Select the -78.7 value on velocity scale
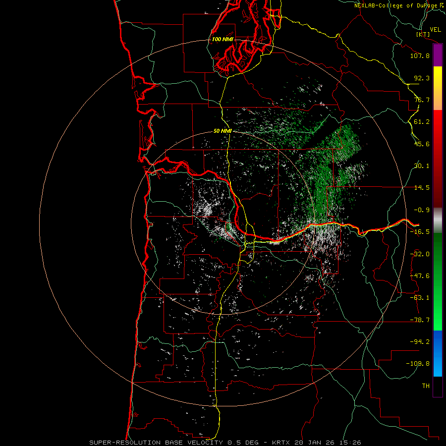The width and height of the screenshot is (446, 446). 420,320
